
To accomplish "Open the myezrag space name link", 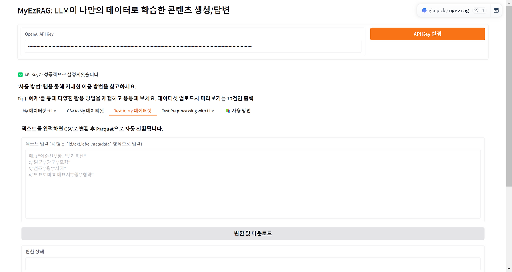I will pos(458,11).
